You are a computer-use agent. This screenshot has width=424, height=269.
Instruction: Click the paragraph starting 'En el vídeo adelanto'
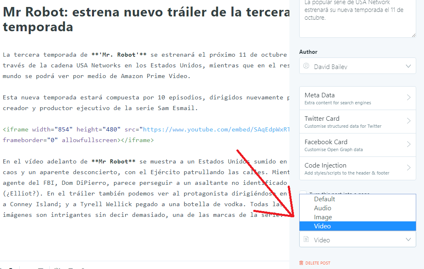(146, 188)
